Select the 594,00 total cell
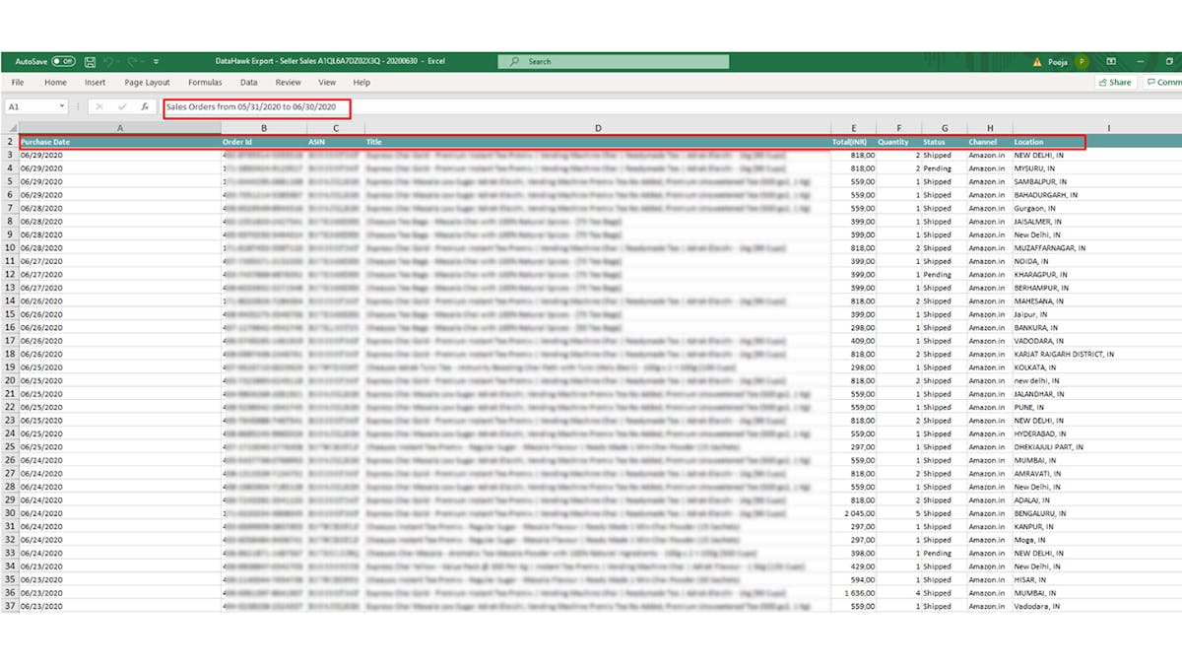The height and width of the screenshot is (665, 1182). [854, 579]
